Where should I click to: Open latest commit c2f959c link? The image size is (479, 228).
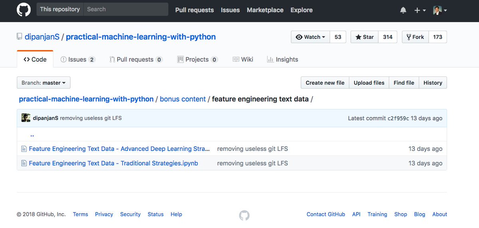[x=398, y=118]
